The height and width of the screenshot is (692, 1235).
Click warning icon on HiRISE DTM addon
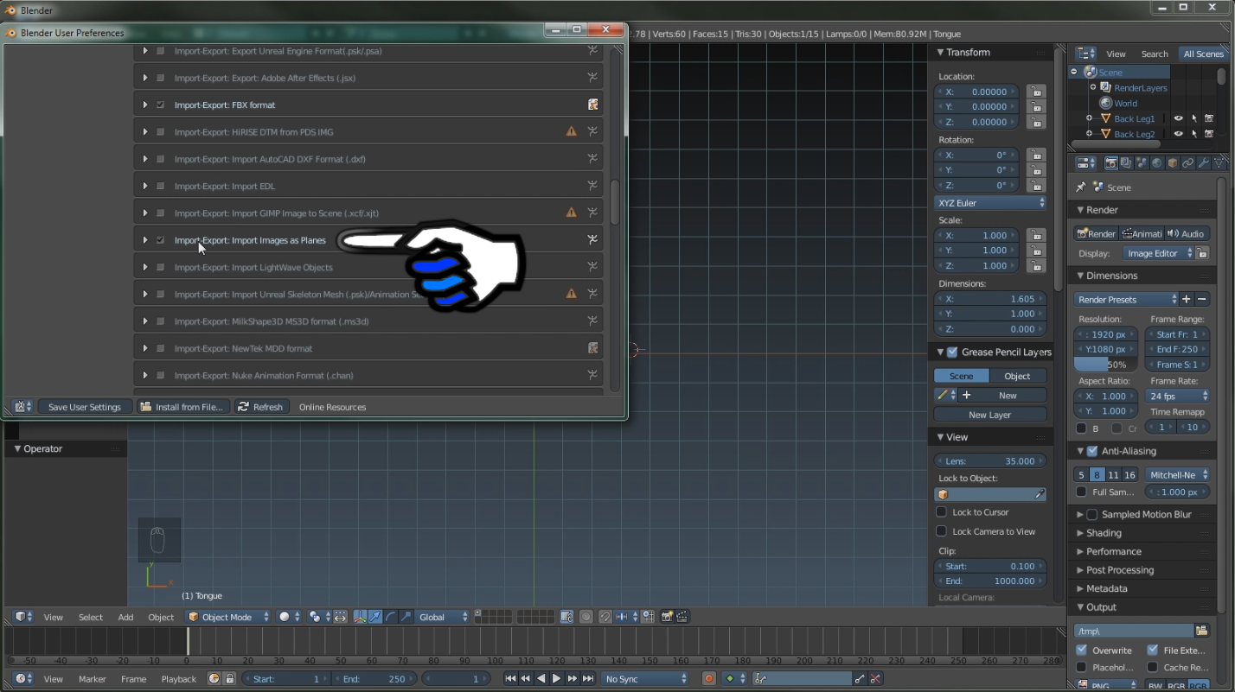(571, 131)
